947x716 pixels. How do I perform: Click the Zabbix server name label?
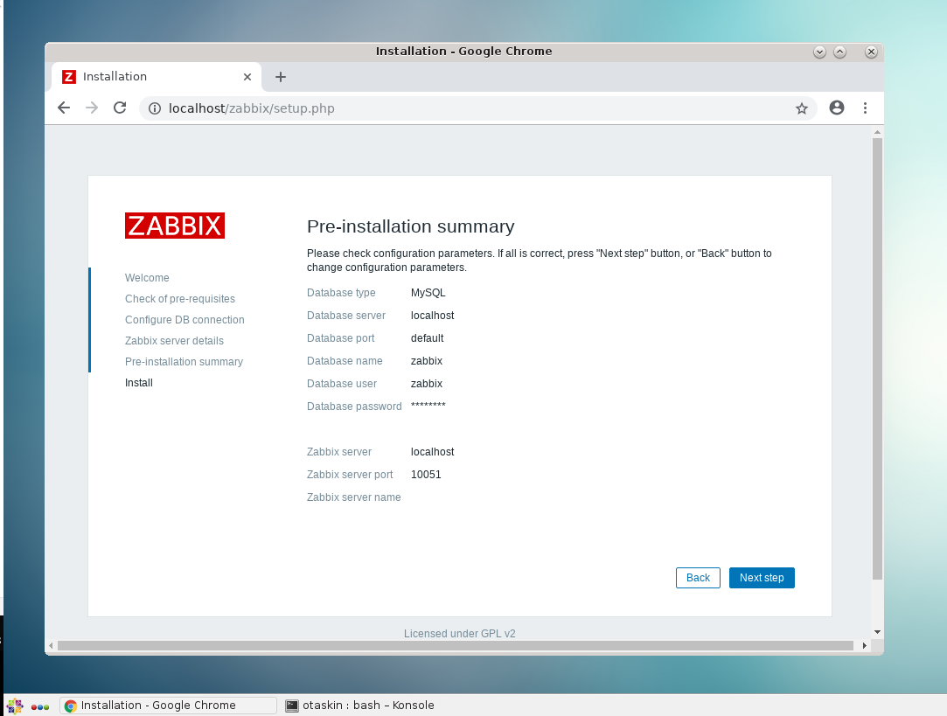[x=354, y=497]
